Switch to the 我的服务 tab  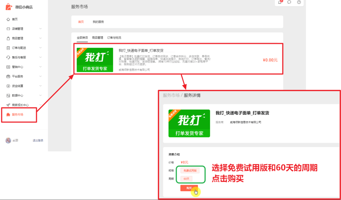coord(98,22)
